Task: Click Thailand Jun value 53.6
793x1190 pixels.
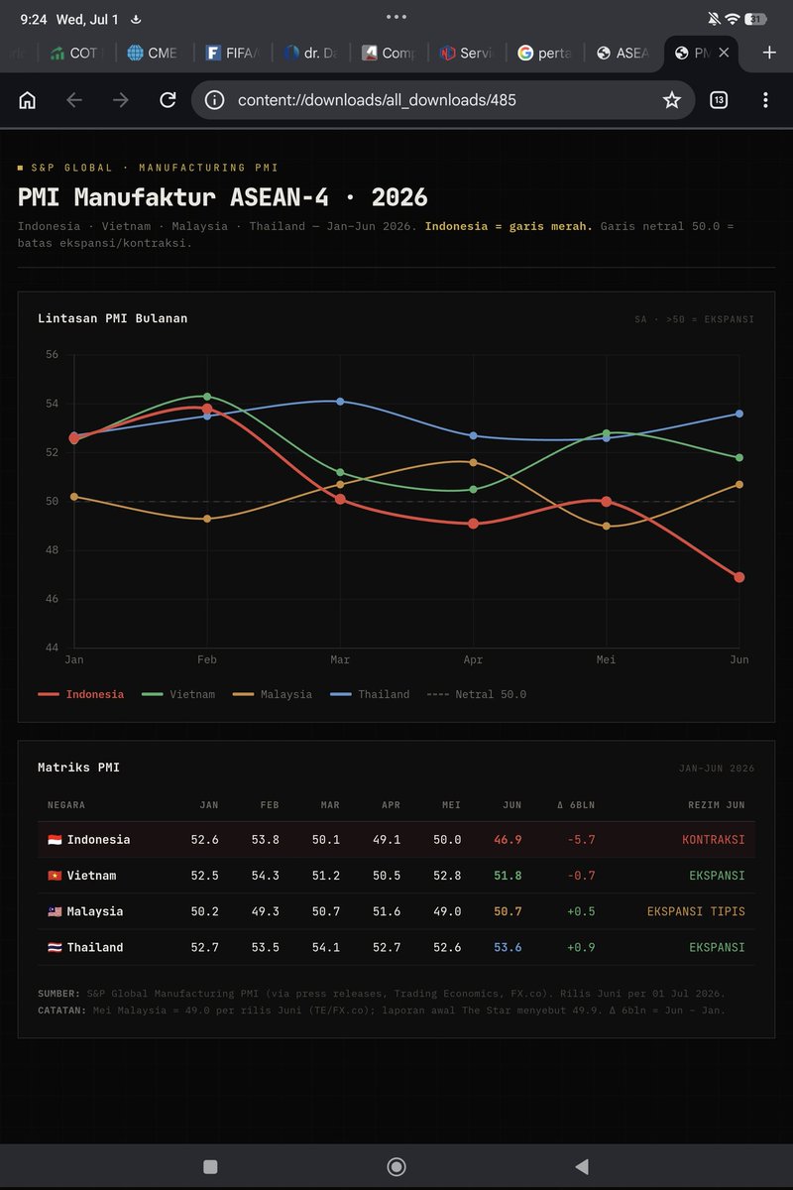Action: (x=508, y=947)
